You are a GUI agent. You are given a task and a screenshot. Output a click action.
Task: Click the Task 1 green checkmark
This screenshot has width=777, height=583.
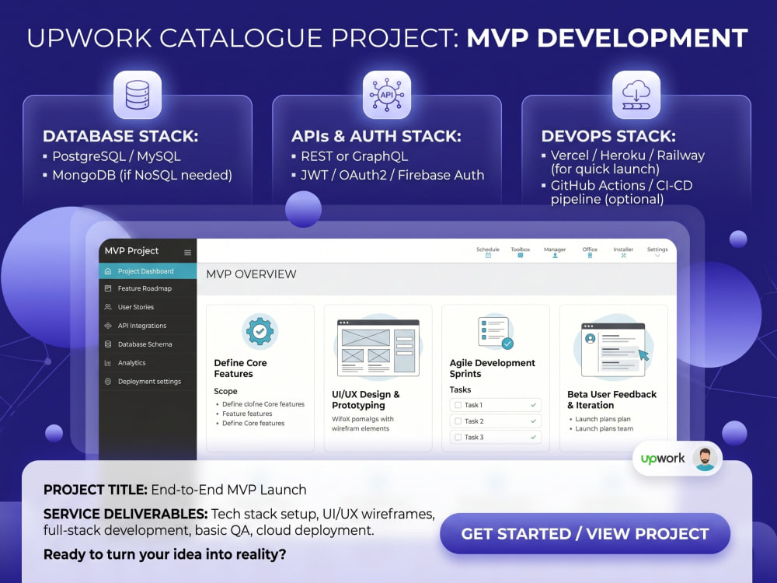coord(533,405)
